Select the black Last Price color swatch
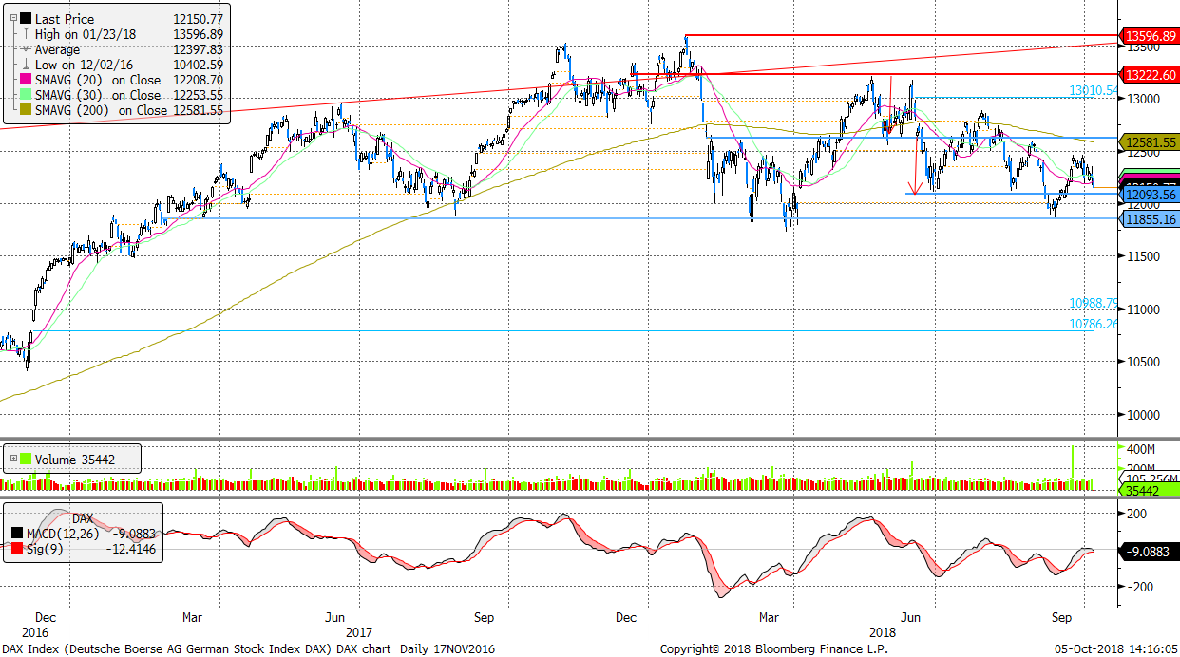 (26, 19)
